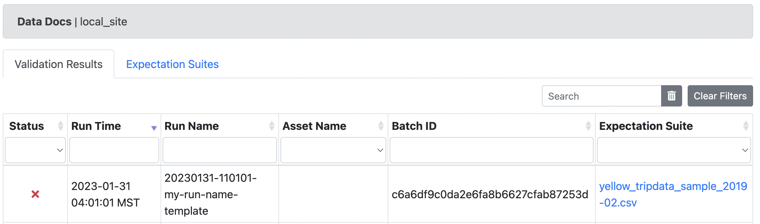760x224 pixels.
Task: Click the Run Time filter input box
Action: (x=114, y=150)
